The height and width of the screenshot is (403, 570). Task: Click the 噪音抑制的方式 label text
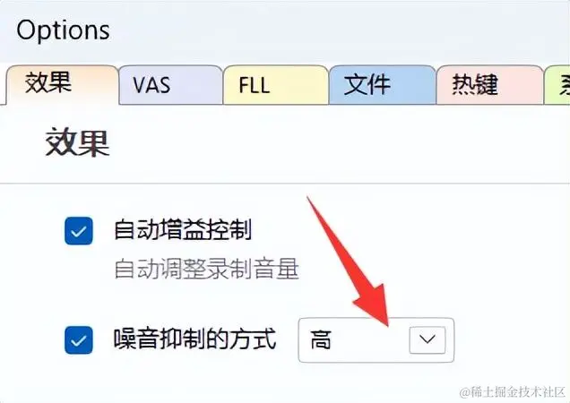194,339
